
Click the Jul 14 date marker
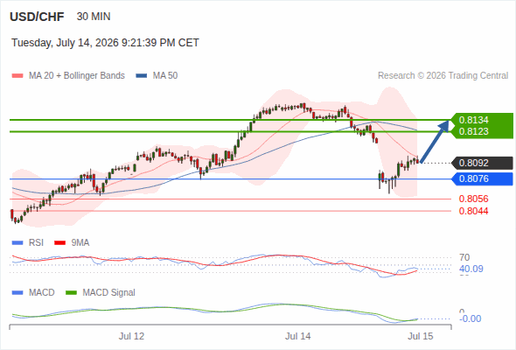(x=298, y=336)
